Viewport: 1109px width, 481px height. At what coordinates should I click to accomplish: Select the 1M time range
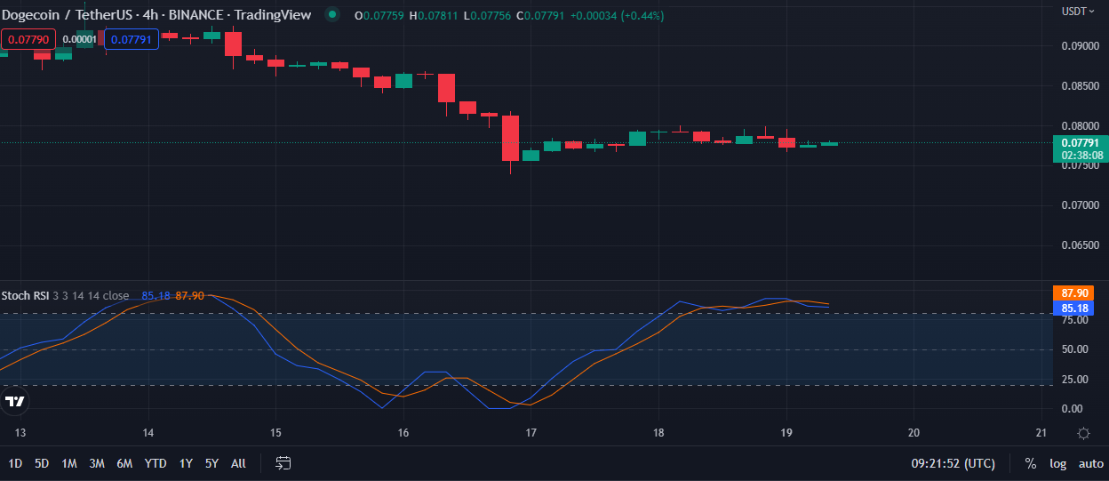(69, 463)
